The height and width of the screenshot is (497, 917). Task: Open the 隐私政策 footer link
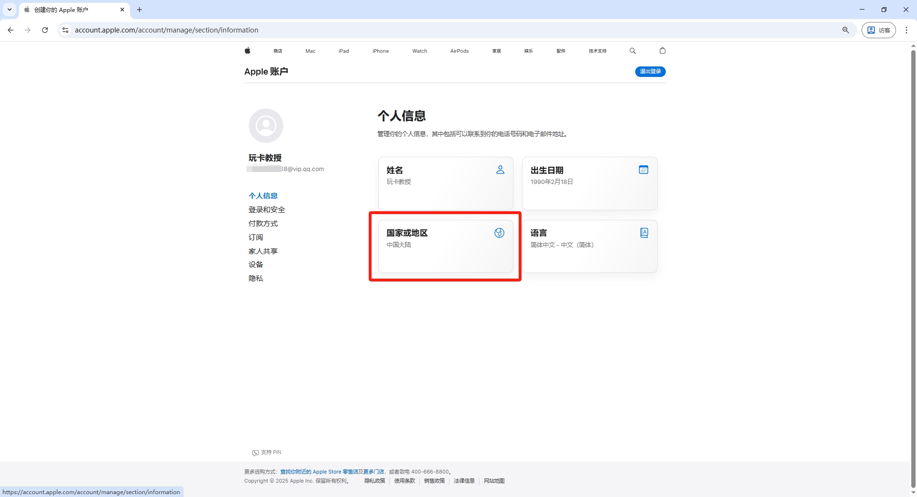[x=374, y=481]
